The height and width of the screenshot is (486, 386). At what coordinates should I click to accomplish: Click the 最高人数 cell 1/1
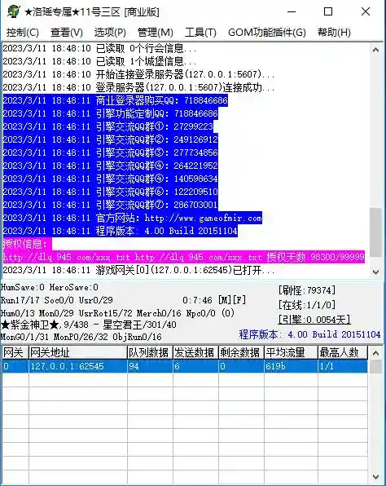pos(342,366)
